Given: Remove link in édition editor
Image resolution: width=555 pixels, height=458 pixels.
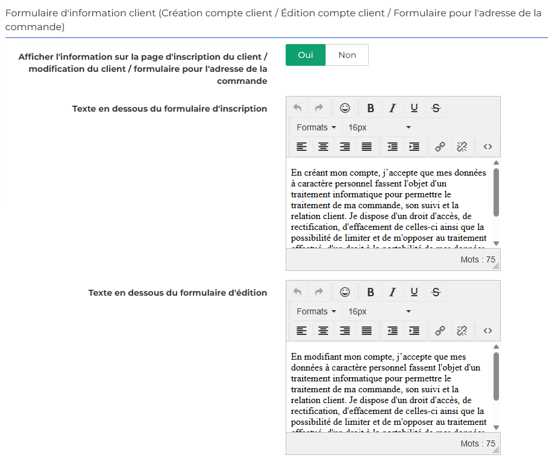Looking at the screenshot, I should (x=462, y=331).
